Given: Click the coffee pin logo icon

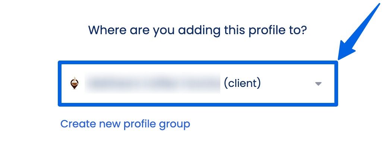Looking at the screenshot, I should tap(75, 83).
